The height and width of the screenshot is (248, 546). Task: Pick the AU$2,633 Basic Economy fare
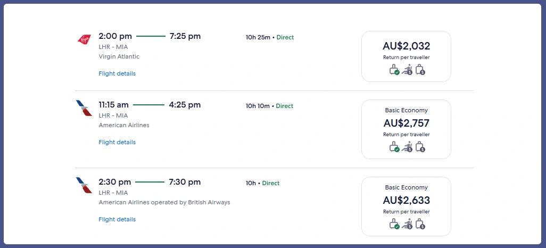click(406, 201)
